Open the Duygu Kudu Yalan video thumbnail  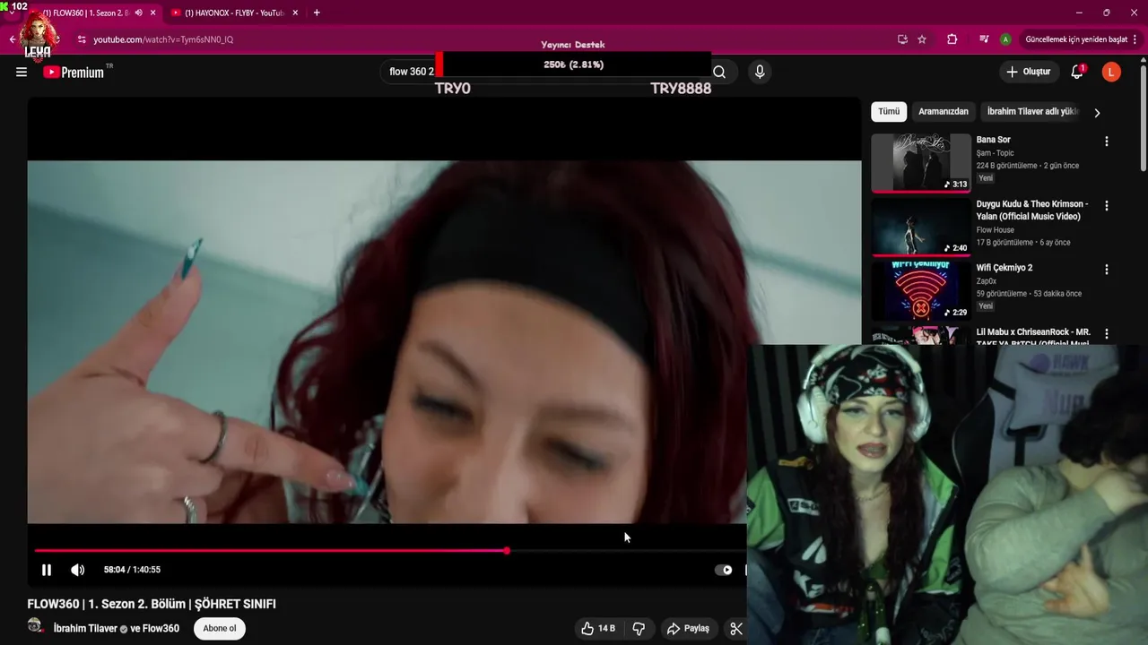[921, 227]
